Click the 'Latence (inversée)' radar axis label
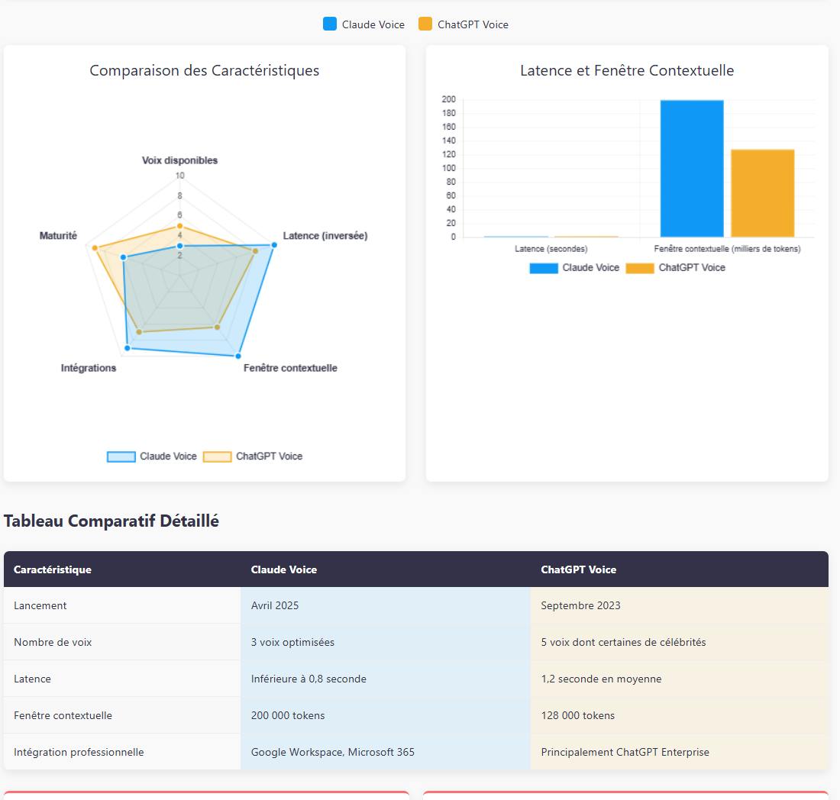 [x=325, y=236]
